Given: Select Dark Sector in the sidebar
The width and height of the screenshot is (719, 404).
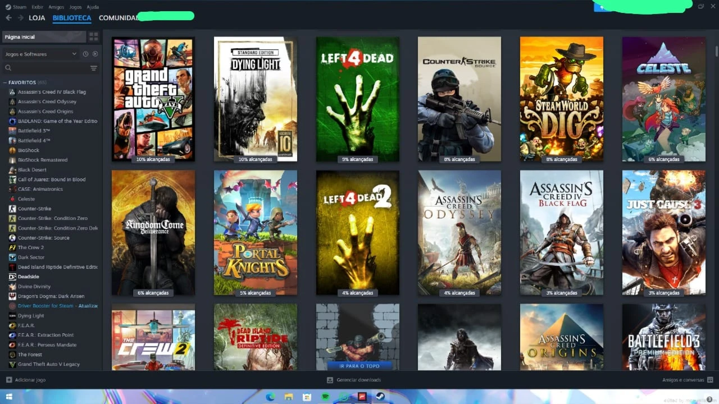Looking at the screenshot, I should 31,258.
